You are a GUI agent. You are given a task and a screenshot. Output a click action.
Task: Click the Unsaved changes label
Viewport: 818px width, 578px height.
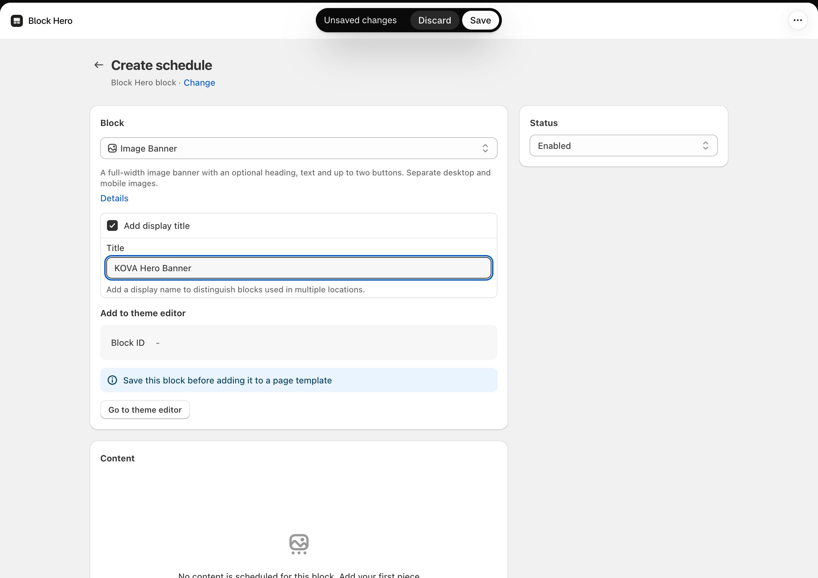(360, 20)
